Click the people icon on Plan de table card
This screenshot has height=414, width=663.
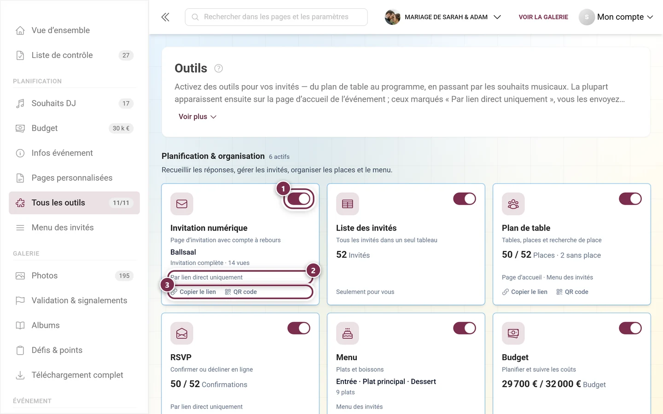click(513, 204)
